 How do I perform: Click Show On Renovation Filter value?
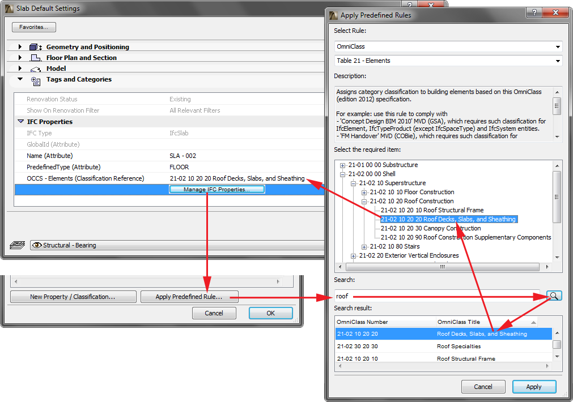(195, 110)
